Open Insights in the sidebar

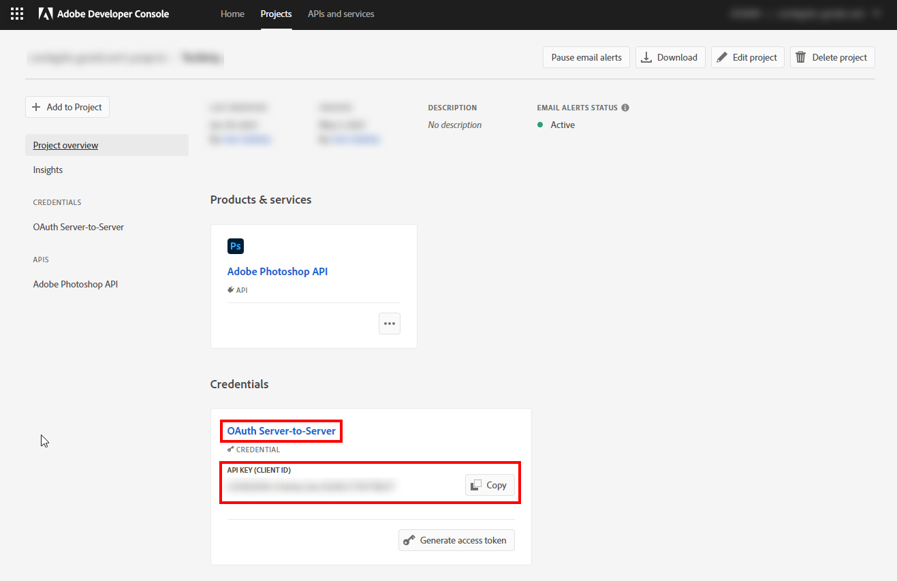click(48, 170)
